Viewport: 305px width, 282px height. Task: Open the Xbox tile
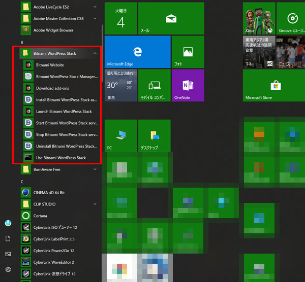click(x=259, y=18)
